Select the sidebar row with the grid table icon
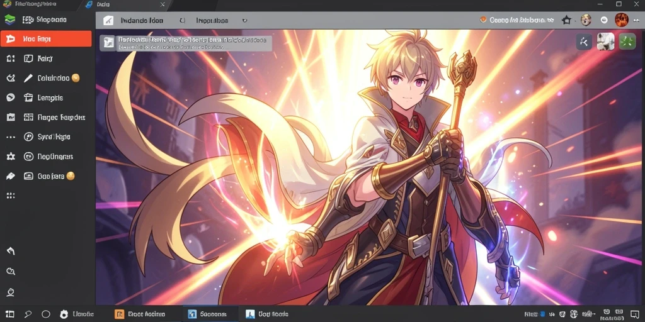645x322 pixels. tap(46, 117)
